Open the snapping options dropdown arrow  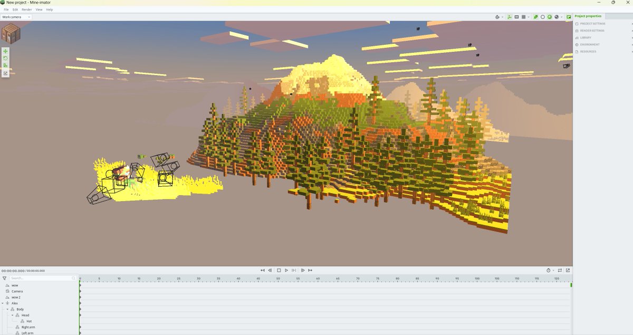tap(503, 17)
